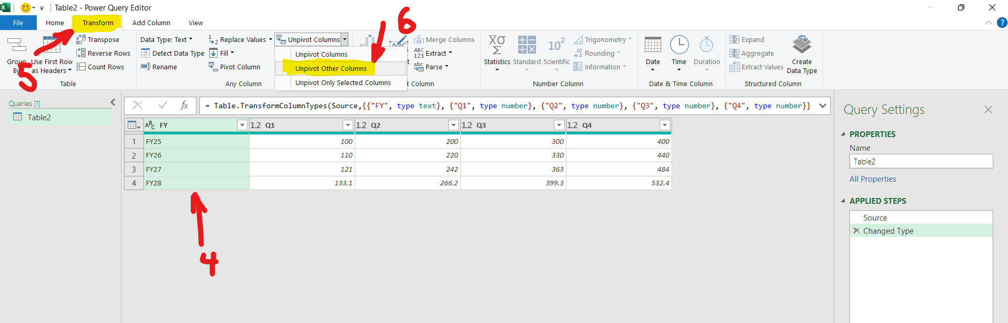Click the smiley feedback icon

(25, 8)
